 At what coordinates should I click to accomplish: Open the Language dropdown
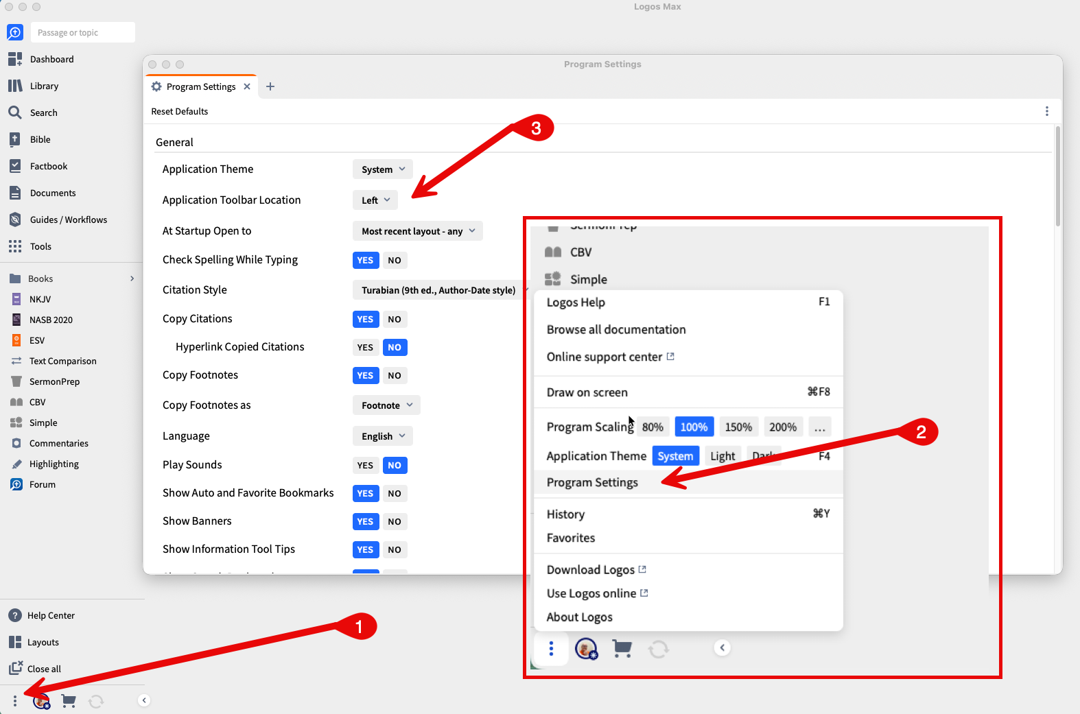(383, 436)
